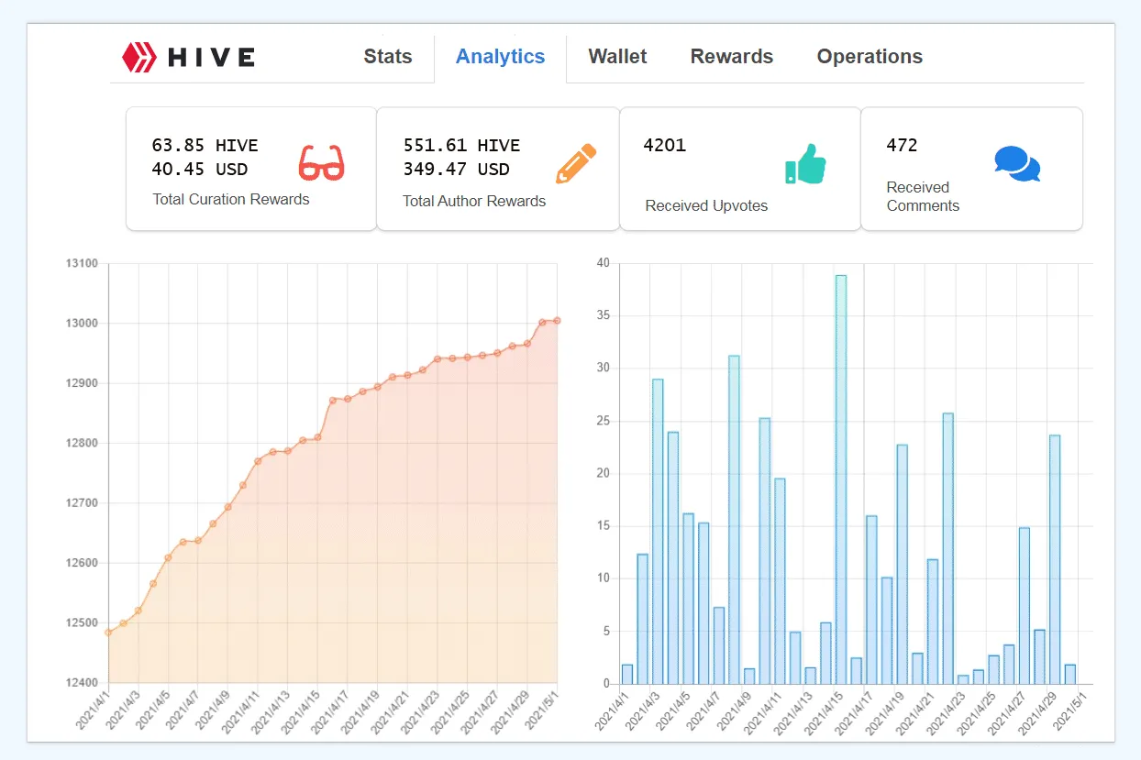Click the 12400 y-axis label
Viewport: 1141px width, 760px height.
coord(83,683)
